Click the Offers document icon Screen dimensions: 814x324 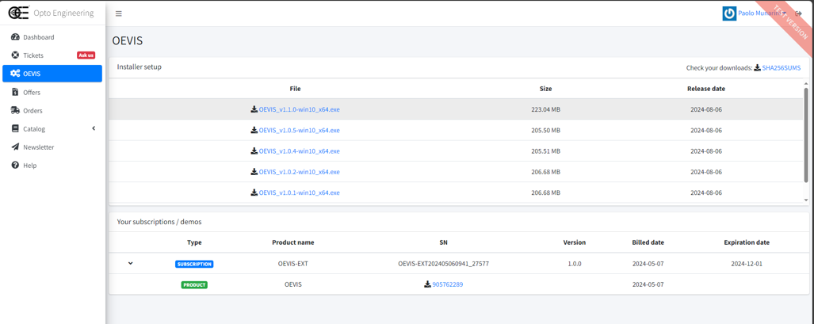(x=15, y=92)
